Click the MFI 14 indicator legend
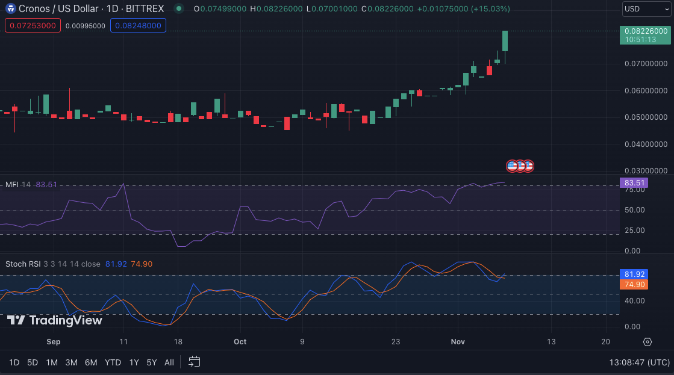This screenshot has height=375, width=674. click(x=18, y=185)
